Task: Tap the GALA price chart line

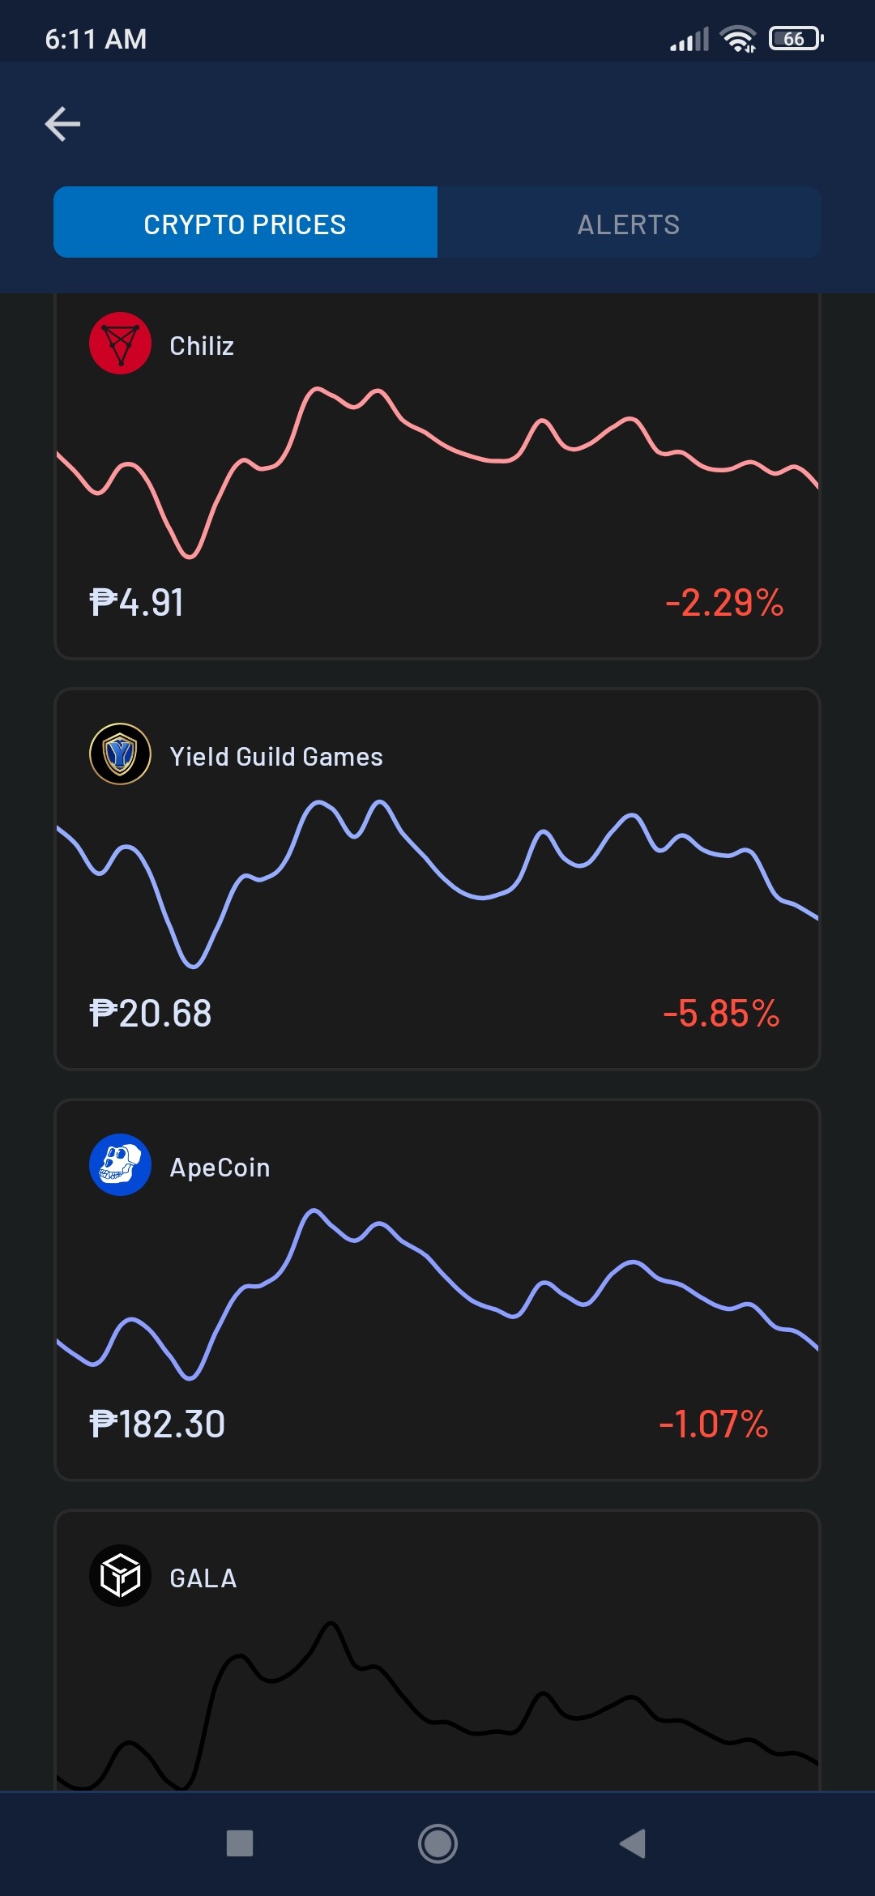Action: [x=437, y=1706]
